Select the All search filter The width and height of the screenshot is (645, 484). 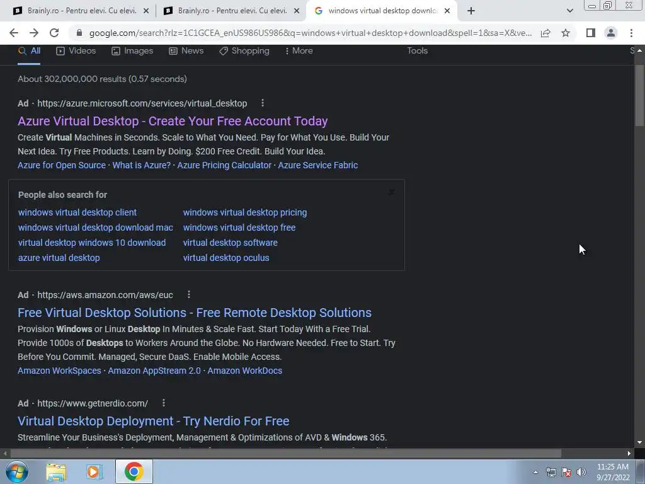[29, 50]
